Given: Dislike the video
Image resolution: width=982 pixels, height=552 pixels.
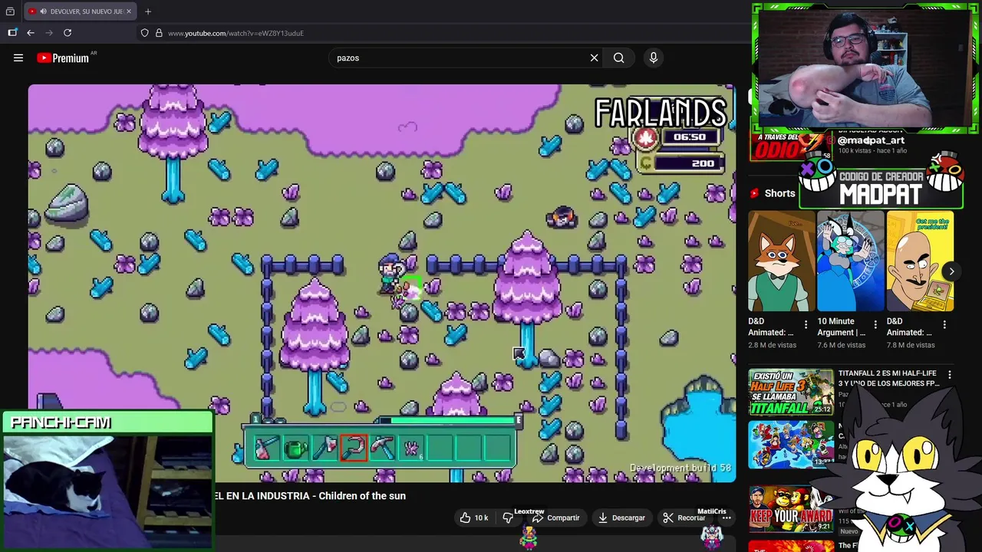Looking at the screenshot, I should (x=508, y=517).
